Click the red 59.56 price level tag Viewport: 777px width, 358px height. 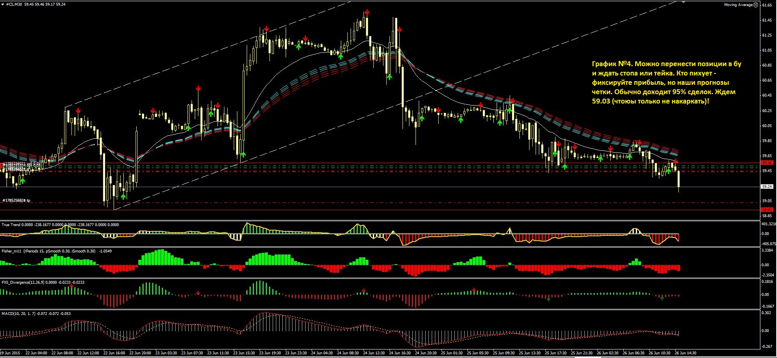click(767, 162)
